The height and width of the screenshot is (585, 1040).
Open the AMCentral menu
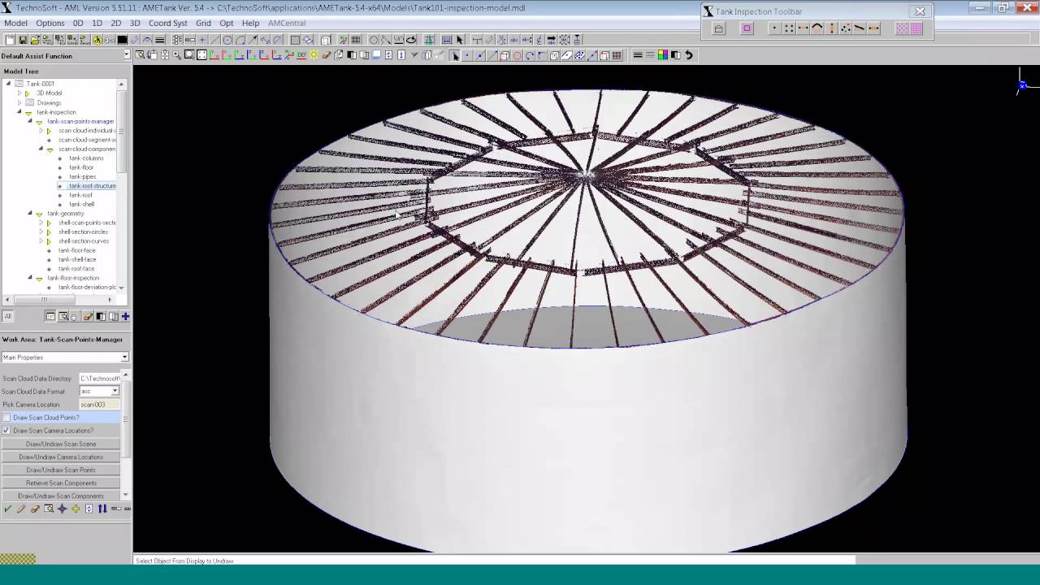(x=287, y=23)
